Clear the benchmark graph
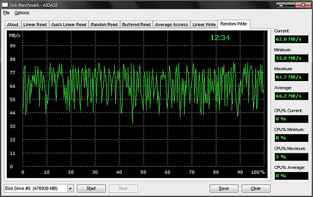Screen dimensions: 313x197 pos(256,189)
